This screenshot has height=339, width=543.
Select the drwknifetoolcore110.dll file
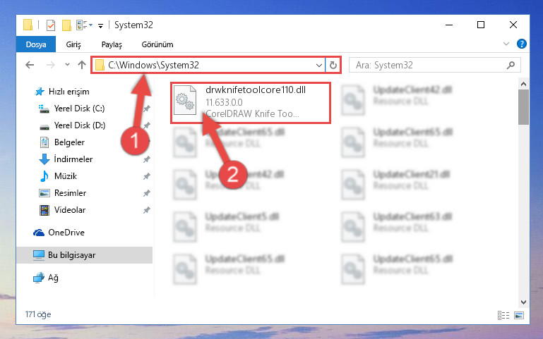click(x=251, y=103)
